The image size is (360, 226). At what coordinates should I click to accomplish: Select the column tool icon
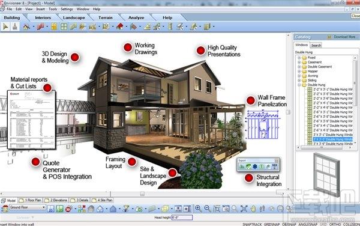[x=170, y=26]
